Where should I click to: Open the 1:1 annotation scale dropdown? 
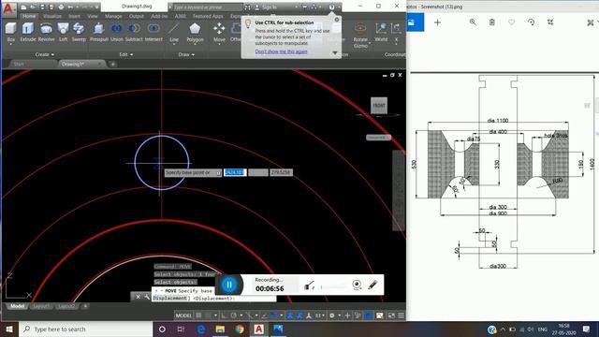click(x=320, y=315)
